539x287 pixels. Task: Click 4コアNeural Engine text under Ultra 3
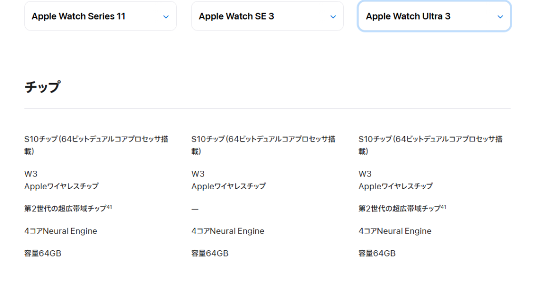click(x=395, y=231)
